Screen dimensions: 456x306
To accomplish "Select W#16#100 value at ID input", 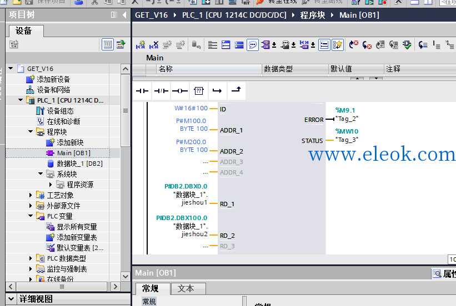I will coord(191,108).
